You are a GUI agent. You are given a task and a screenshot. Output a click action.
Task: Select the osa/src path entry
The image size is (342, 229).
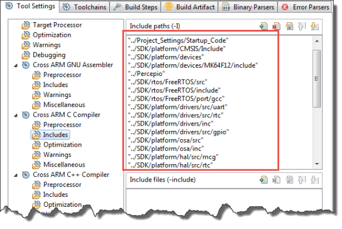coord(166,140)
